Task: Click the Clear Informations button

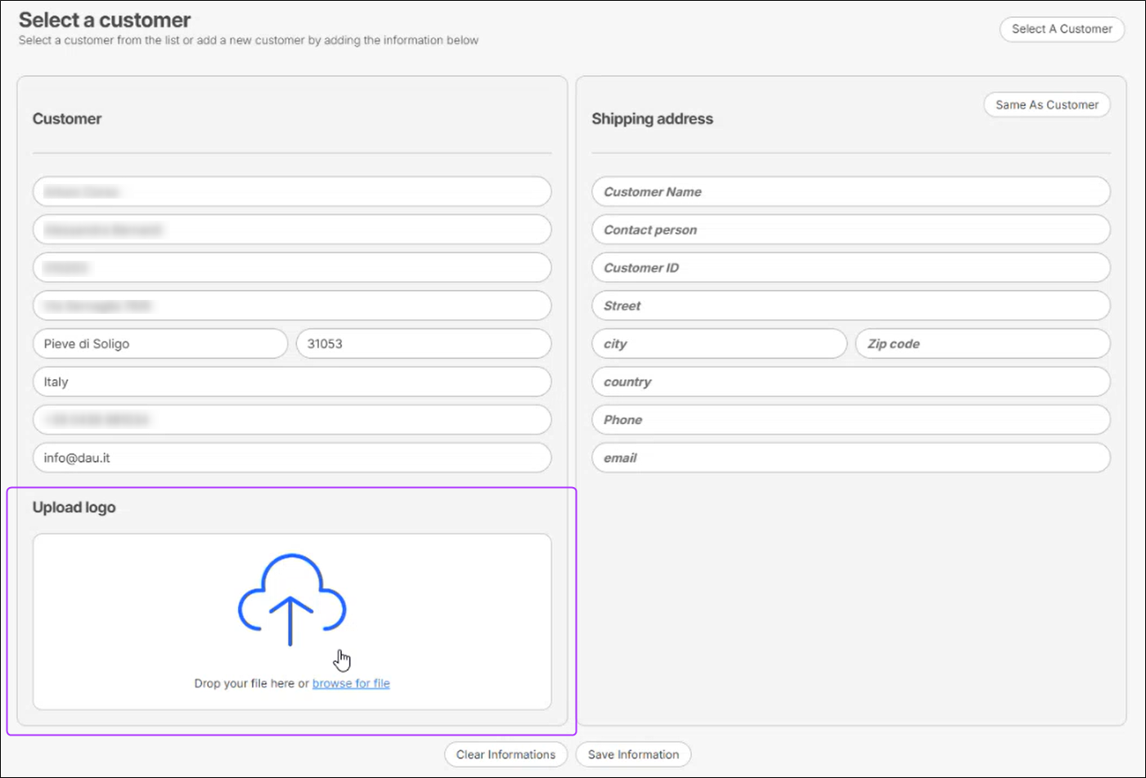Action: click(506, 754)
